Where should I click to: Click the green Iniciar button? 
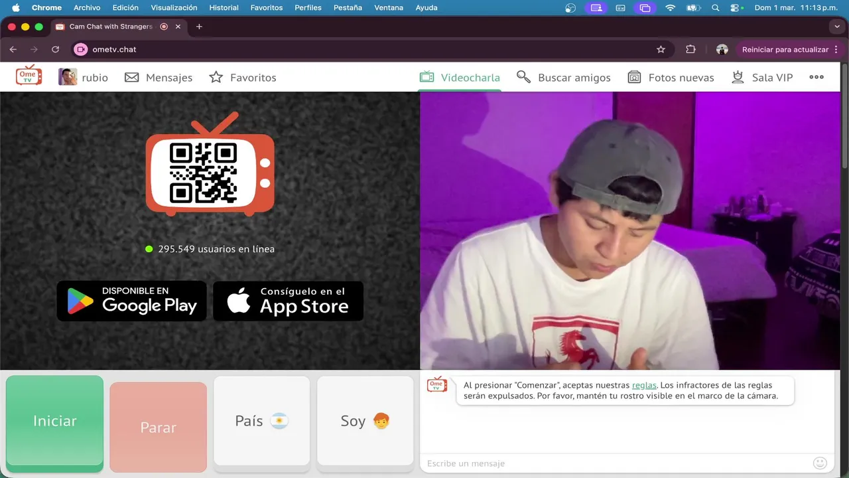click(x=55, y=423)
